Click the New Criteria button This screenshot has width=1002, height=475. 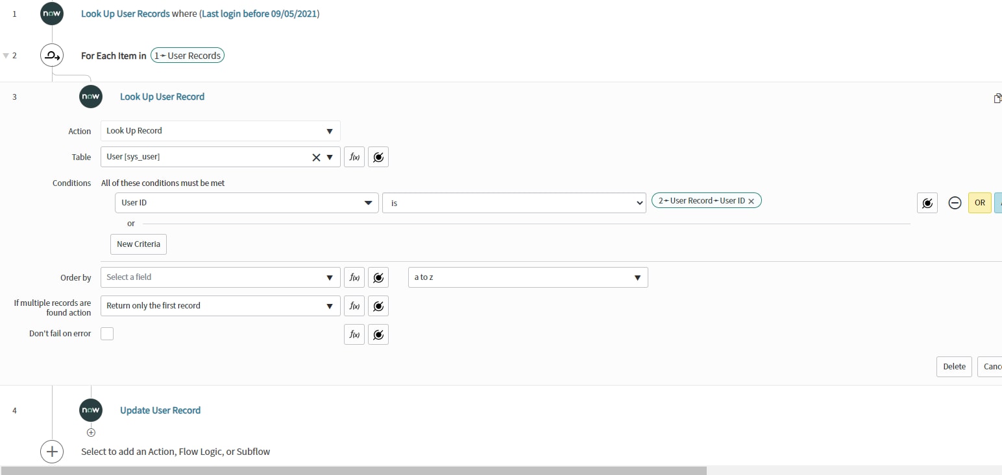coord(138,244)
